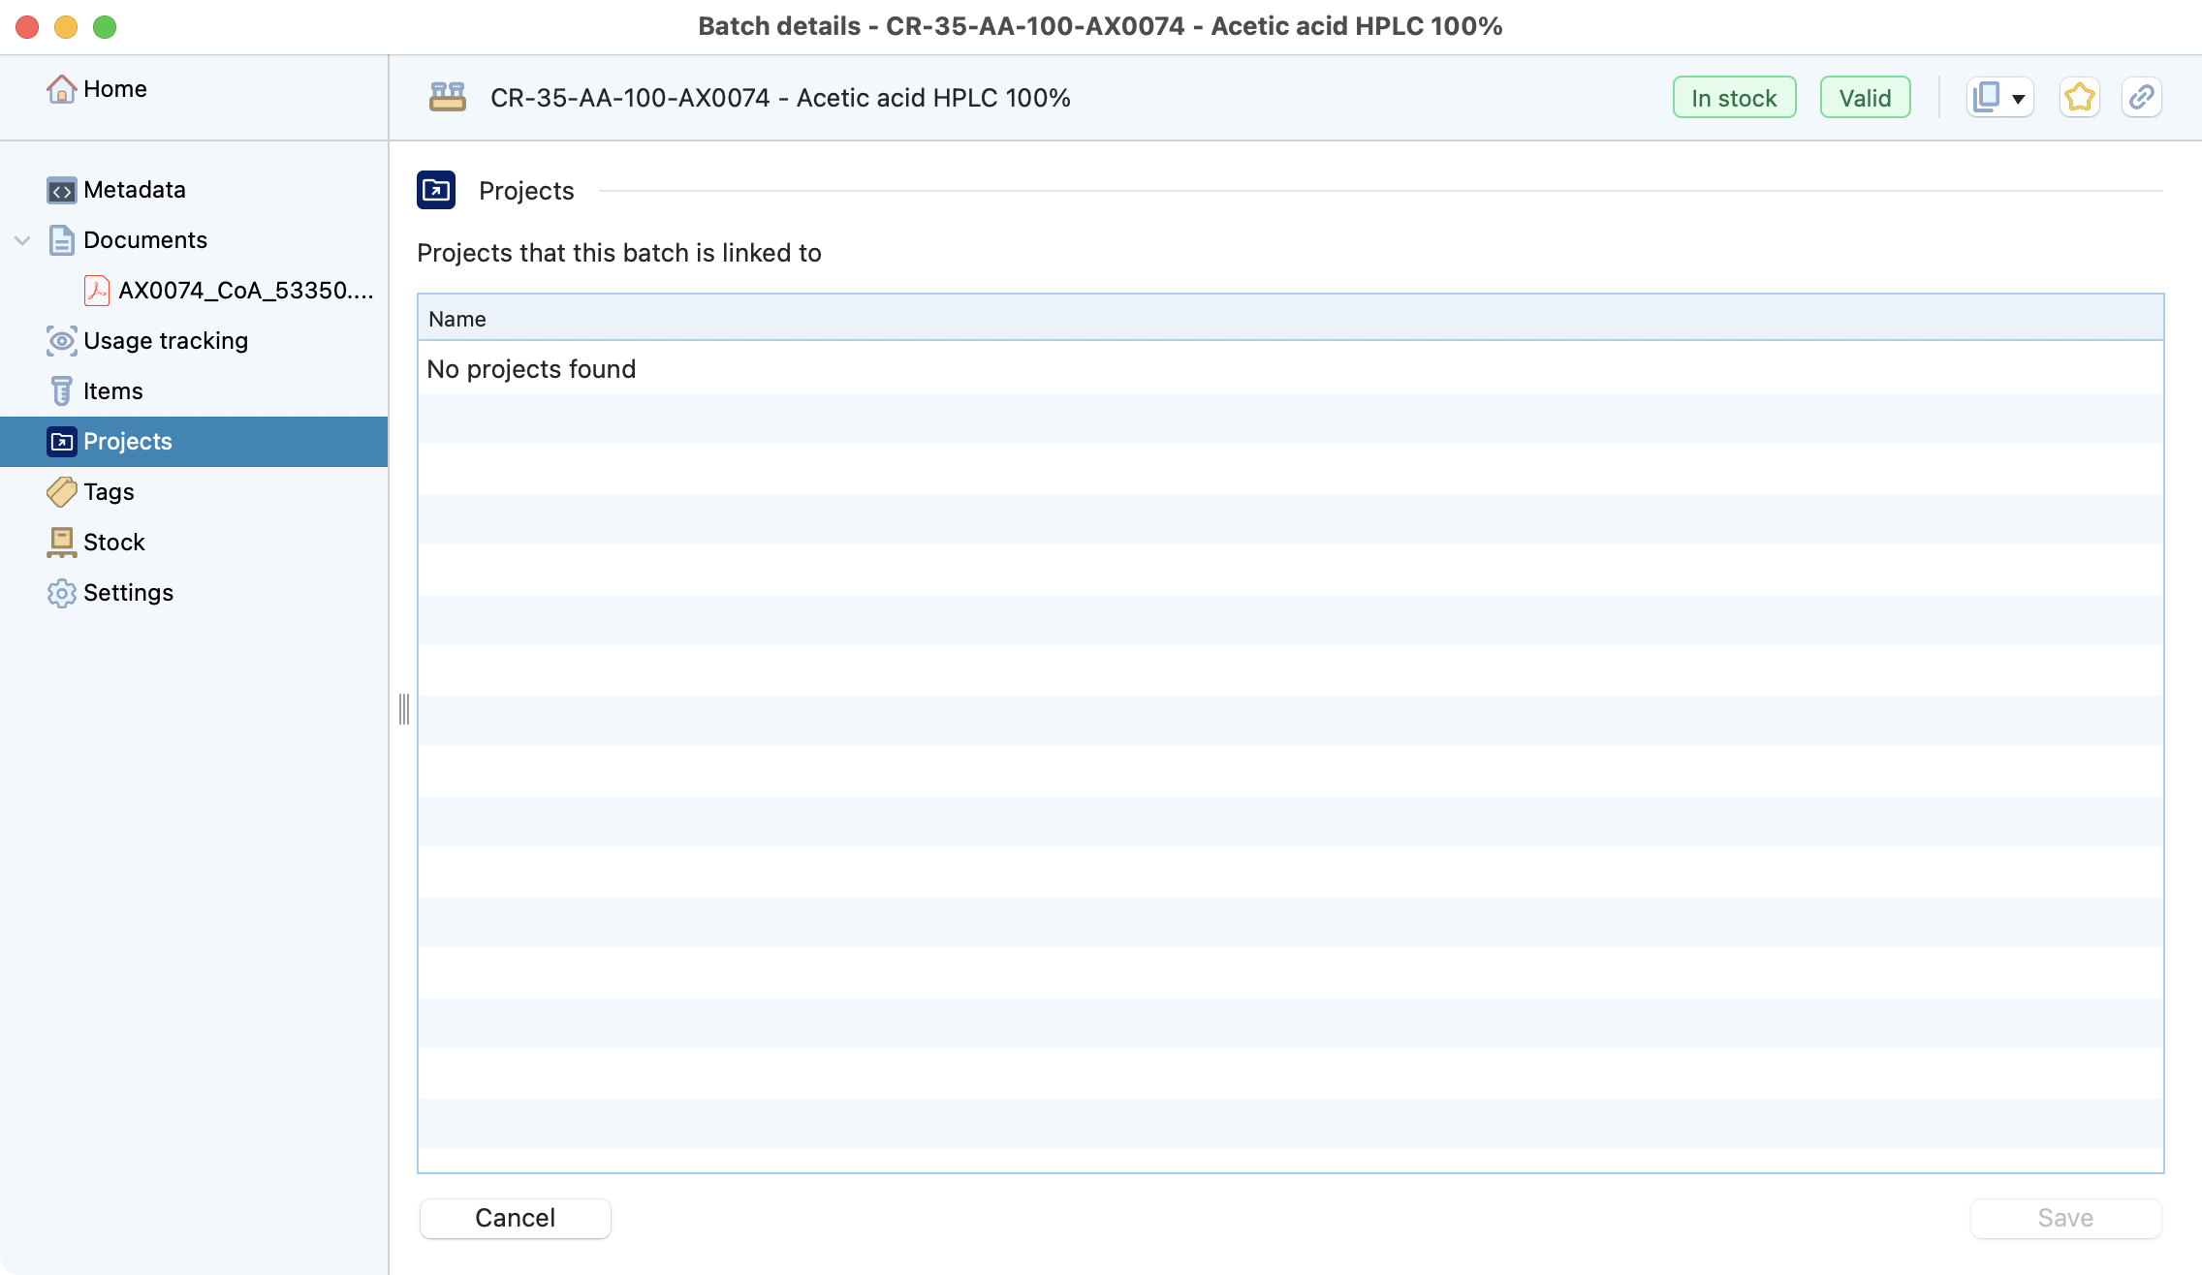The height and width of the screenshot is (1275, 2202).
Task: Select the Projects sidebar item
Action: (128, 442)
